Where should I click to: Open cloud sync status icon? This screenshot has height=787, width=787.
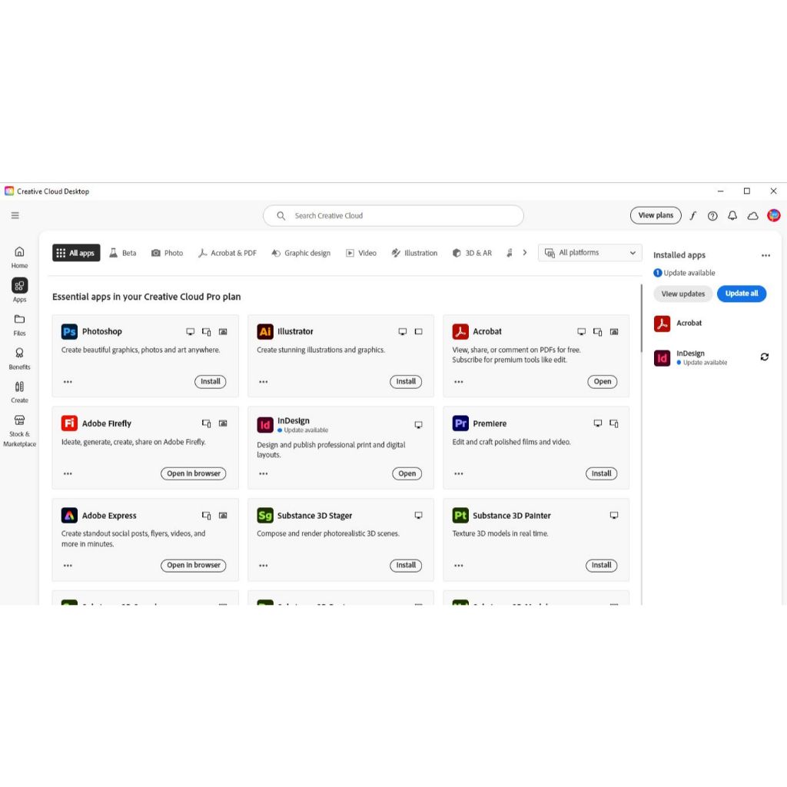pos(752,216)
